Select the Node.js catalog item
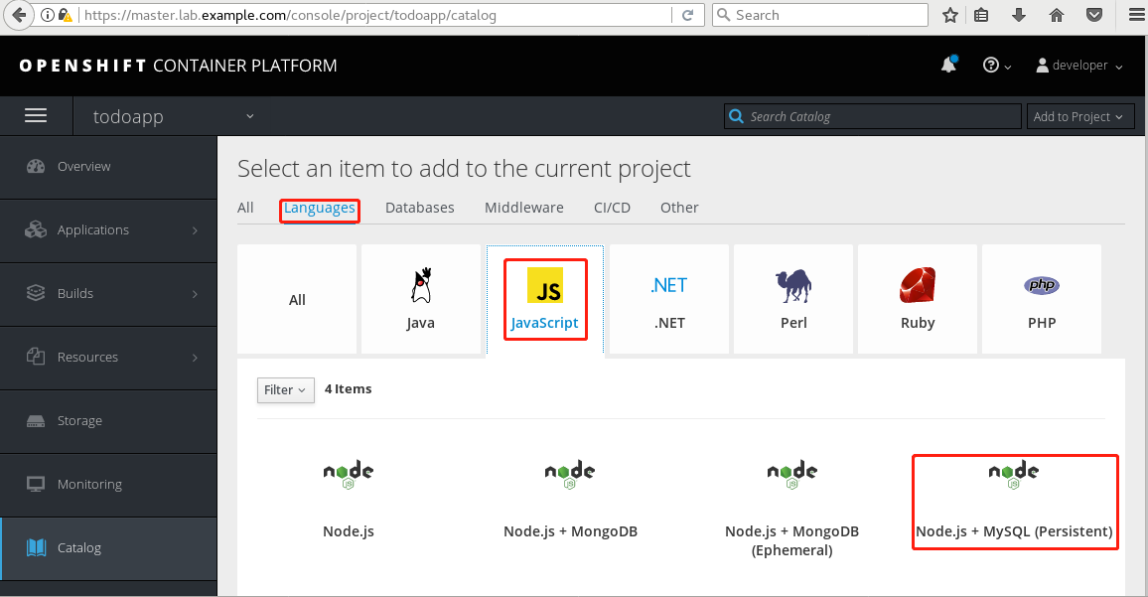The width and height of the screenshot is (1148, 597). [x=349, y=500]
